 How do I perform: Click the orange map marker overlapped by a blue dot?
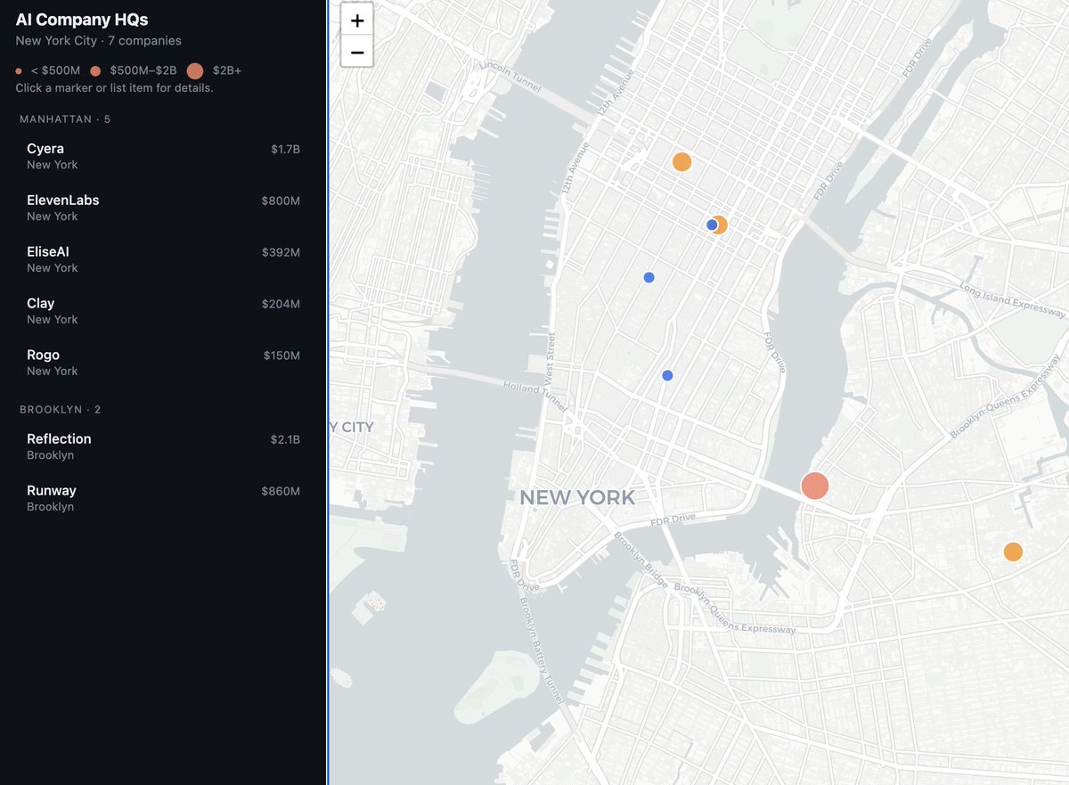pyautogui.click(x=720, y=225)
